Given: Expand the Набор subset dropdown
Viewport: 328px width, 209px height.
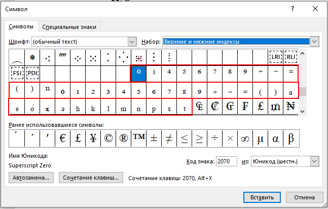Looking at the screenshot, I should (314, 42).
